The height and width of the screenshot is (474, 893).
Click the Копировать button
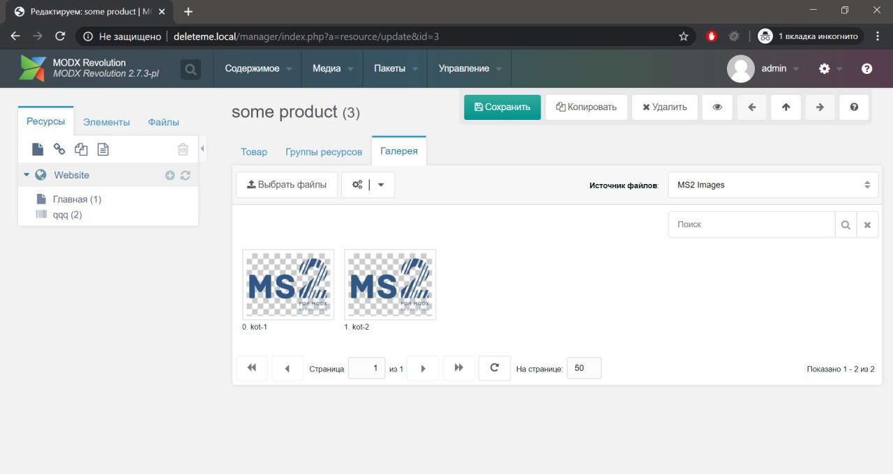tap(586, 107)
